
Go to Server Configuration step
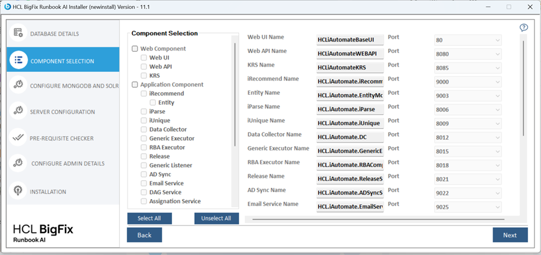pyautogui.click(x=62, y=112)
